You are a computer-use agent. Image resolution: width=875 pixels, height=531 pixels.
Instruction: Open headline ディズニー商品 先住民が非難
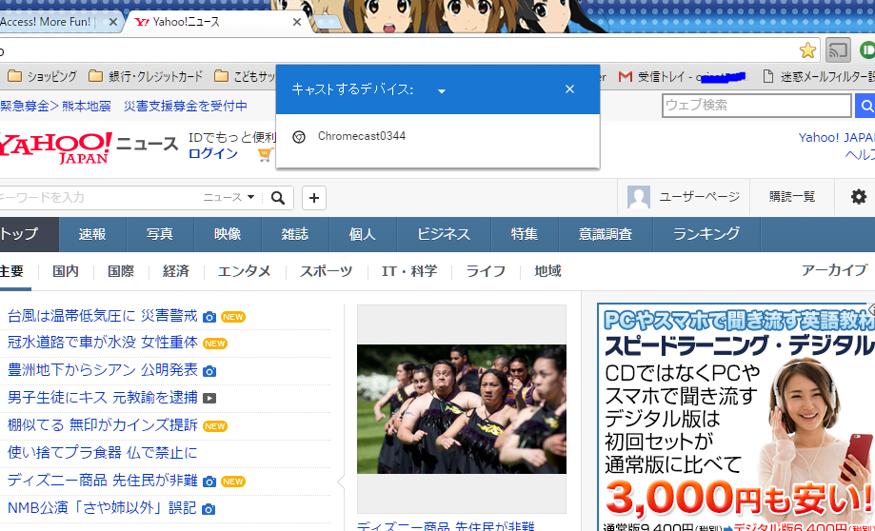click(x=103, y=480)
